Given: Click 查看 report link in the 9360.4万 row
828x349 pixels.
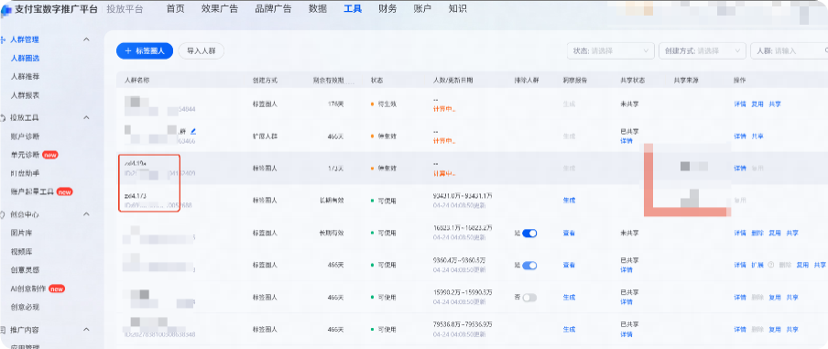Looking at the screenshot, I should (569, 265).
